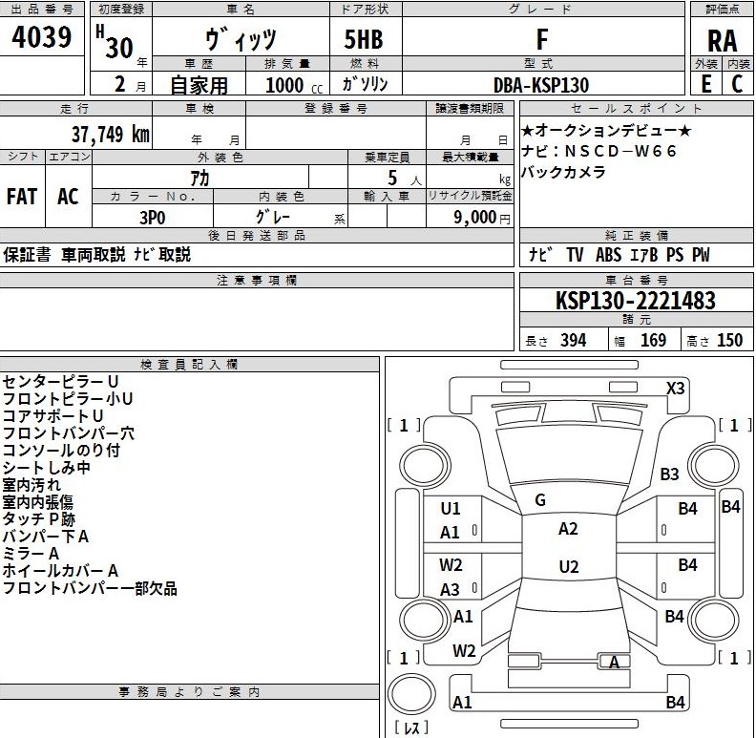Select the lot number 4039
The height and width of the screenshot is (738, 756).
coord(42,38)
